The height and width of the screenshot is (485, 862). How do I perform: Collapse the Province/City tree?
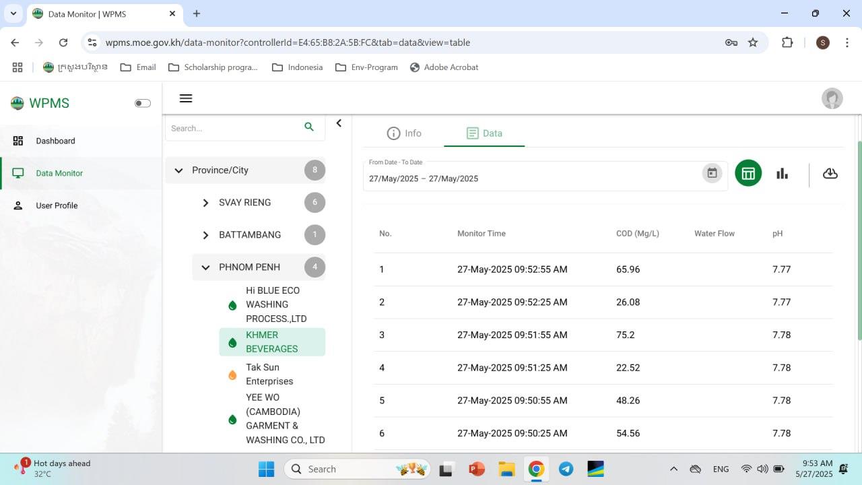pyautogui.click(x=178, y=170)
